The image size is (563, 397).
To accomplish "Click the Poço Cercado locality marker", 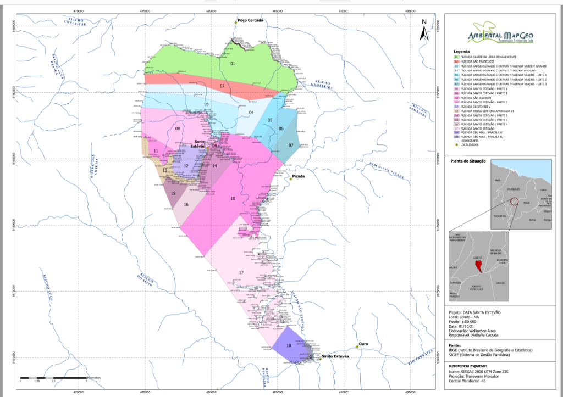I will coord(236,23).
